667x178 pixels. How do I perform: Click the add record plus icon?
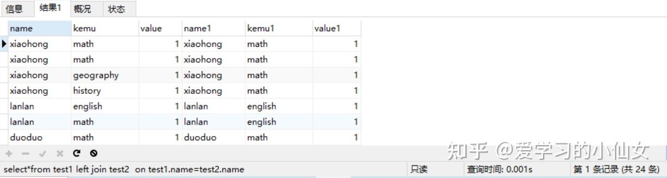point(9,153)
